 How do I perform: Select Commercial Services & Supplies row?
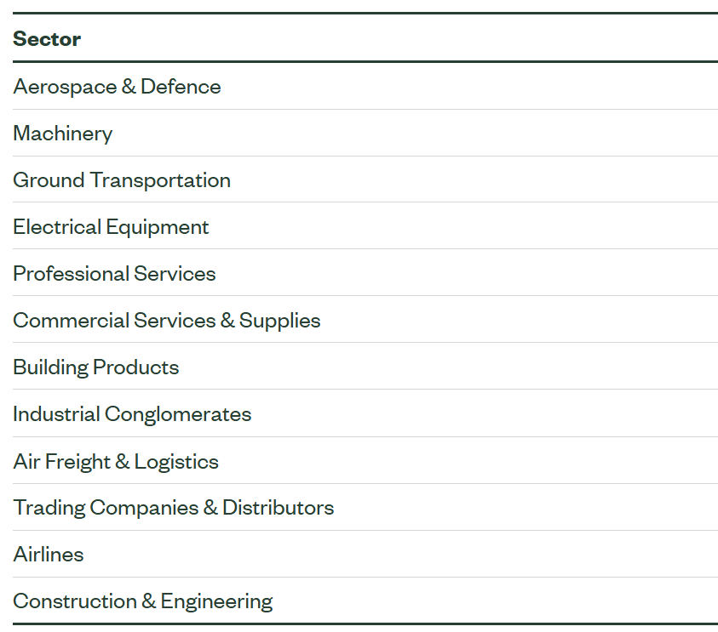click(365, 320)
